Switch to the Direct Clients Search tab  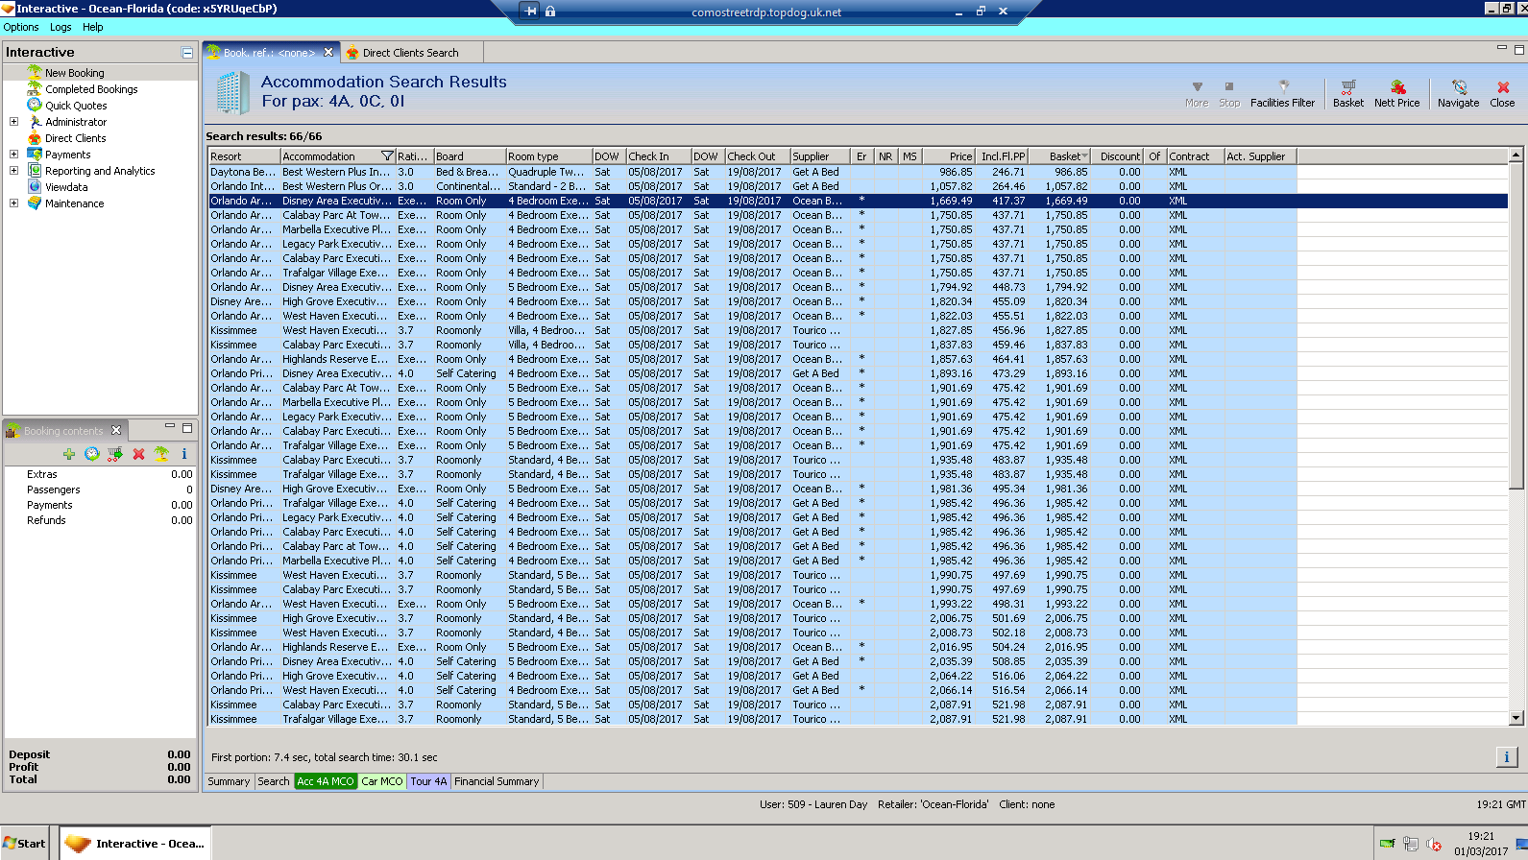410,53
